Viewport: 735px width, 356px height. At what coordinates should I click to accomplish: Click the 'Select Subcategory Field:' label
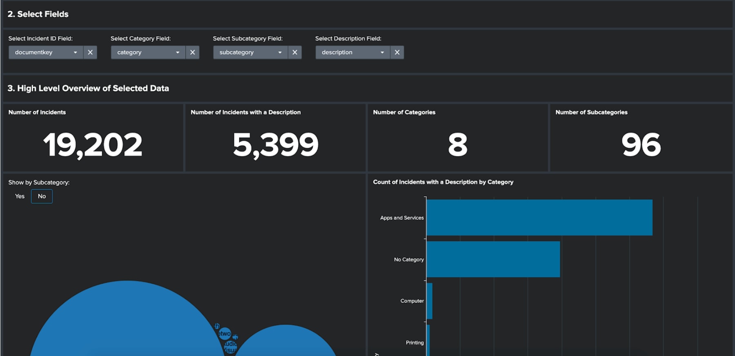point(247,38)
